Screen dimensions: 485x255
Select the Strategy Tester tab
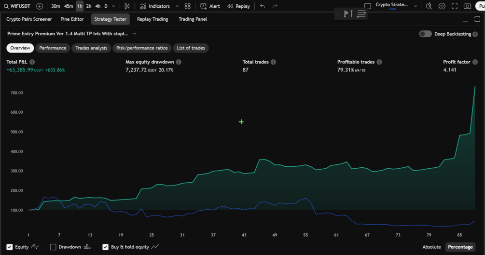111,19
